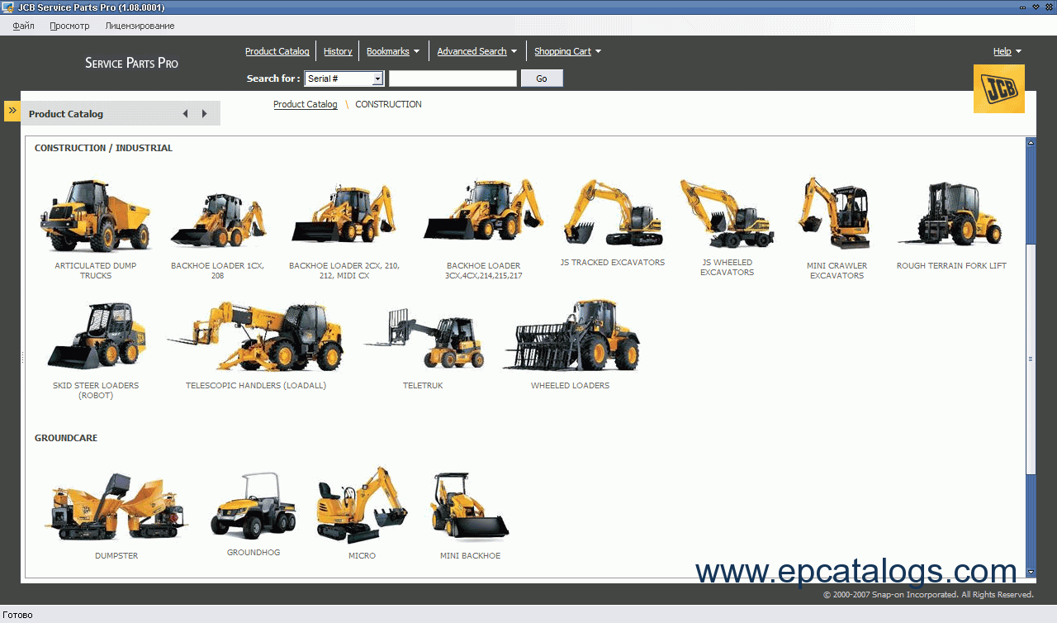
Task: Click the catalog scrollbar up arrow
Action: 1031,143
